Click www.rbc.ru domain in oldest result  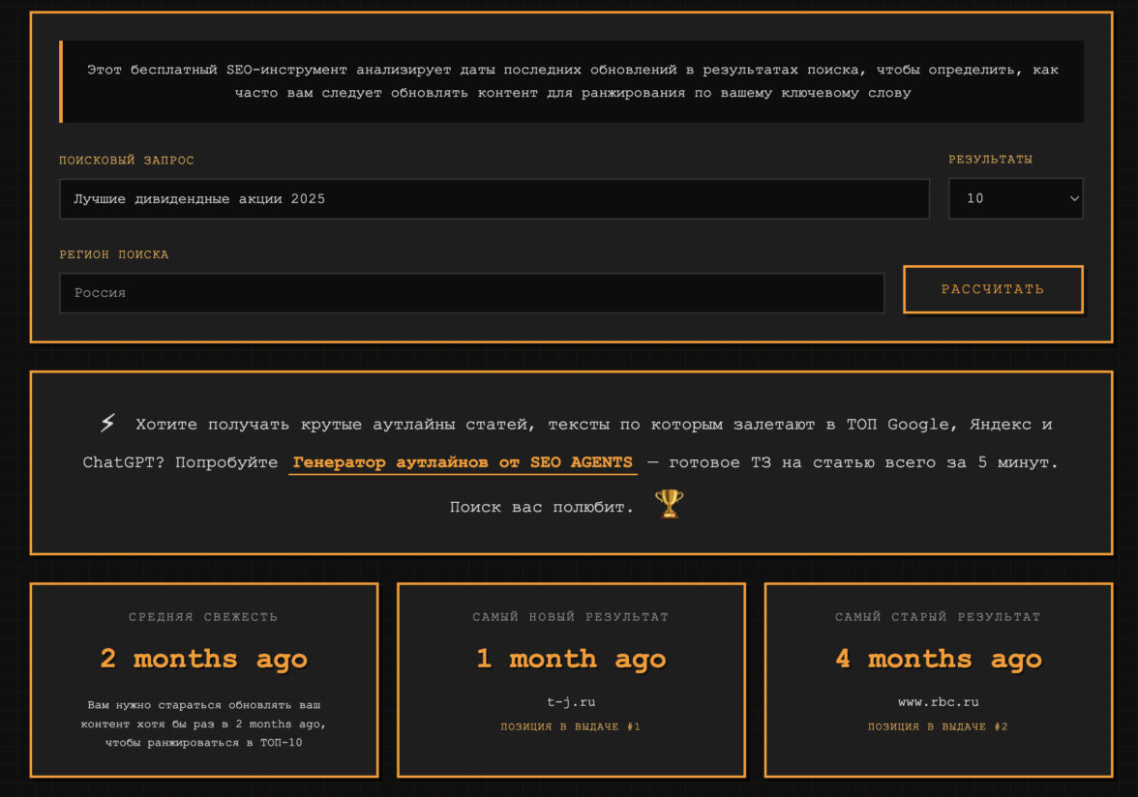pos(938,702)
